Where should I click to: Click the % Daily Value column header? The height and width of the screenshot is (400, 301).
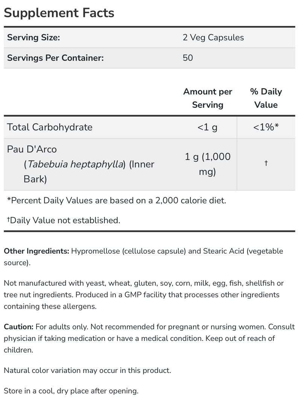coord(266,98)
